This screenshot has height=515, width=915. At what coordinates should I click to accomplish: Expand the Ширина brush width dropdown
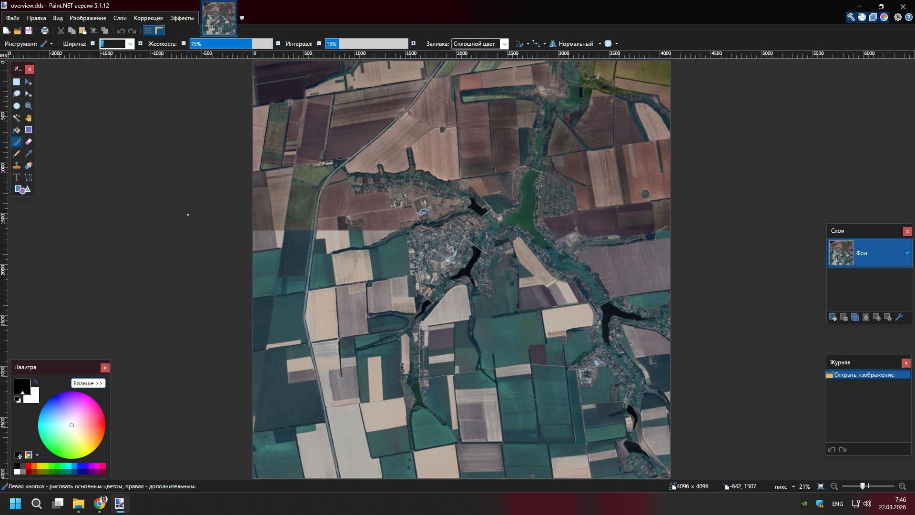pyautogui.click(x=130, y=44)
